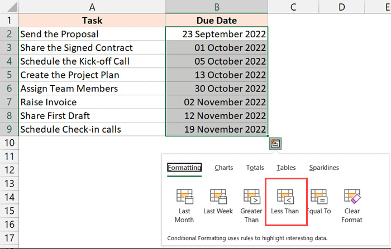
Task: Select the cell containing Raise Invoice
Action: (92, 102)
